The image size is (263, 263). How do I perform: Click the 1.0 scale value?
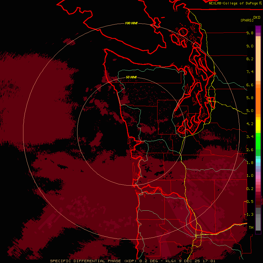[250, 176]
